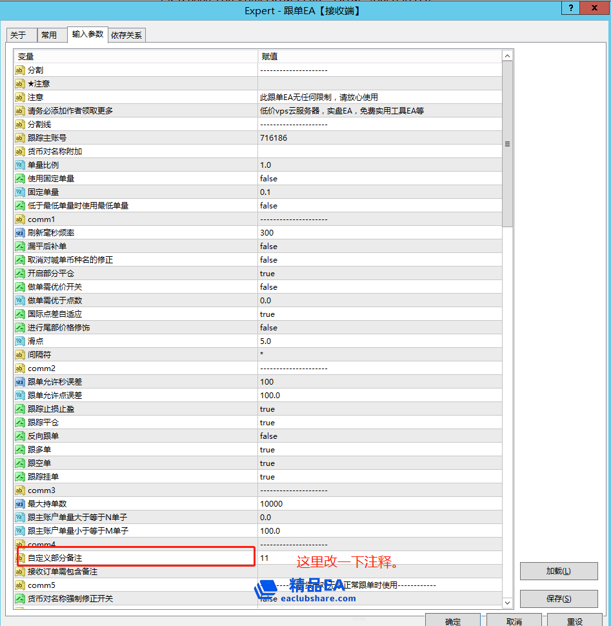
Task: Click the ½ icon beside 滑点
Action: (19, 341)
